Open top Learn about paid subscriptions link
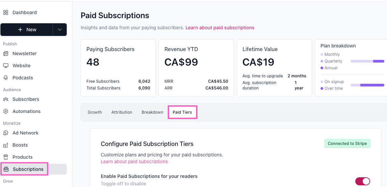The height and width of the screenshot is (187, 387). [x=220, y=28]
